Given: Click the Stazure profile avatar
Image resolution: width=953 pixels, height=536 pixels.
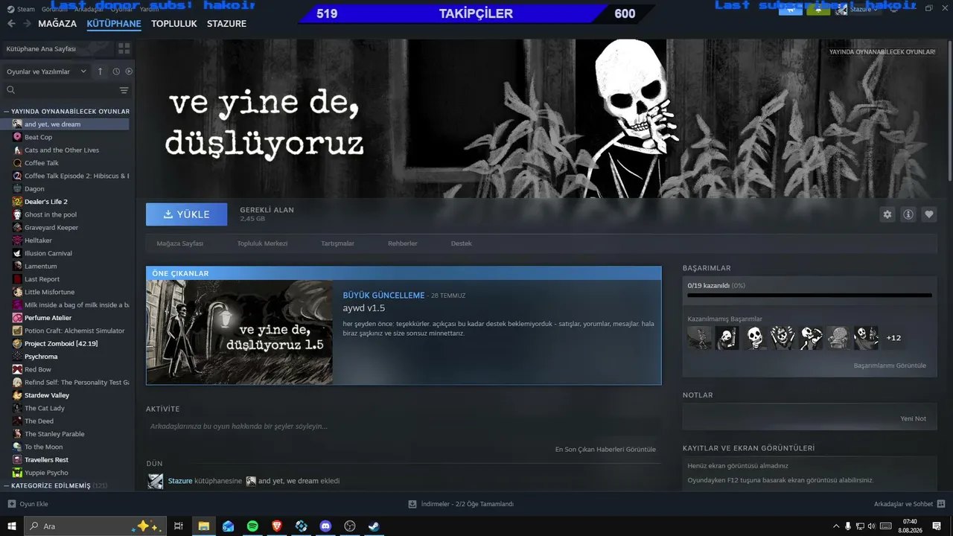Looking at the screenshot, I should tap(841, 9).
